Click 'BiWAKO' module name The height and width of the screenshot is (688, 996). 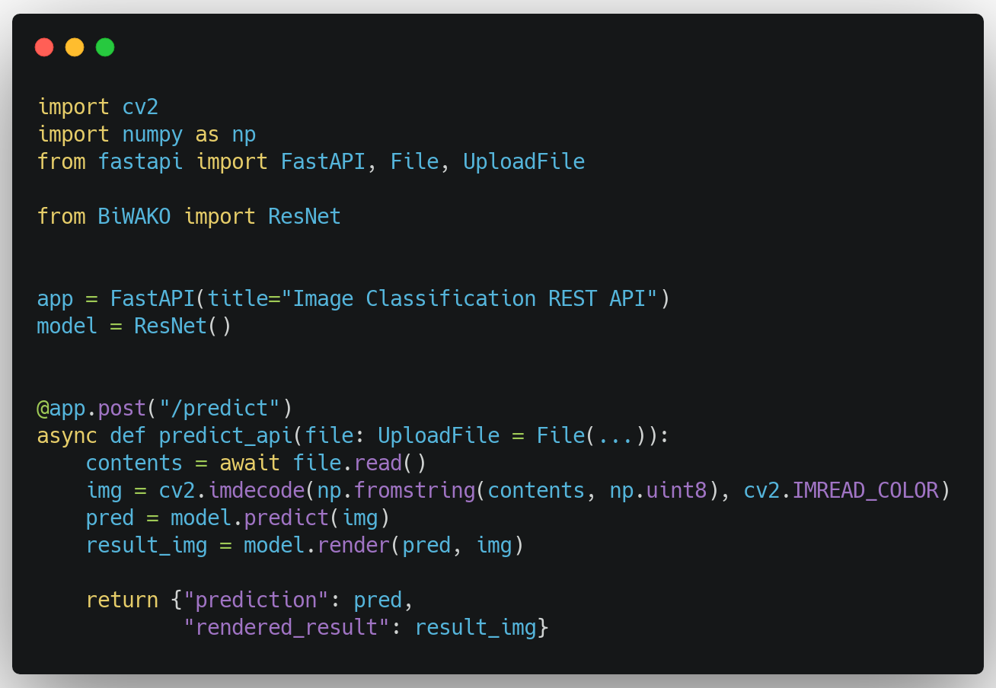134,217
